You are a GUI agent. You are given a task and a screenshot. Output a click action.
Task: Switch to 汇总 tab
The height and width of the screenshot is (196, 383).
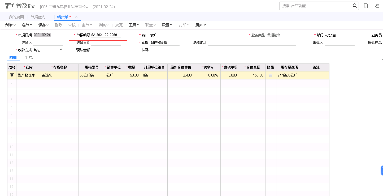(29, 57)
